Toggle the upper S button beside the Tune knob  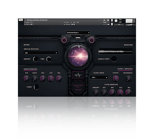pos(112,20)
